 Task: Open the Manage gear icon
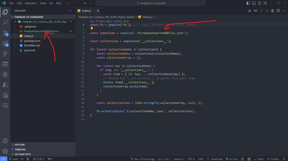click(x=5, y=151)
